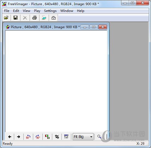Click the Save floppy disk icon
Viewport: 151px width, 148px height.
tap(16, 18)
